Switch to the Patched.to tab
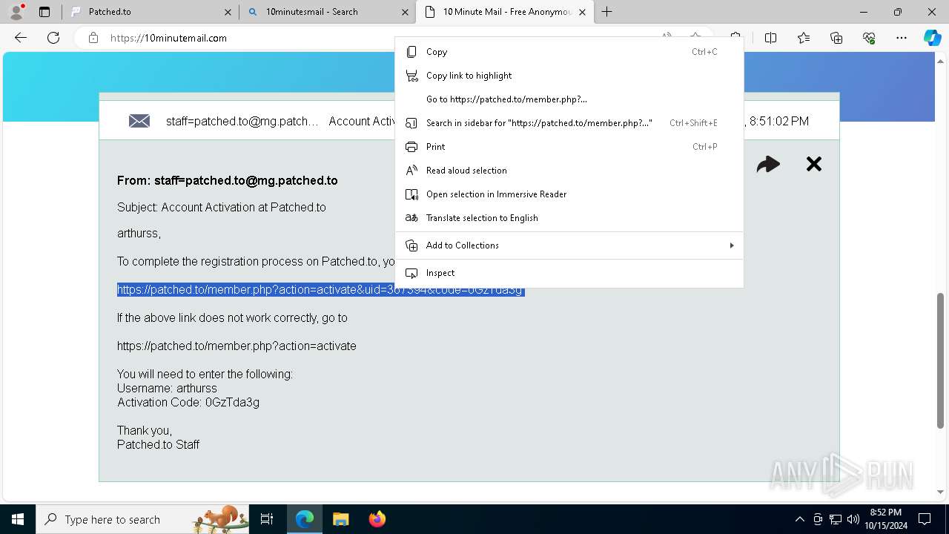949x534 pixels. 151,12
